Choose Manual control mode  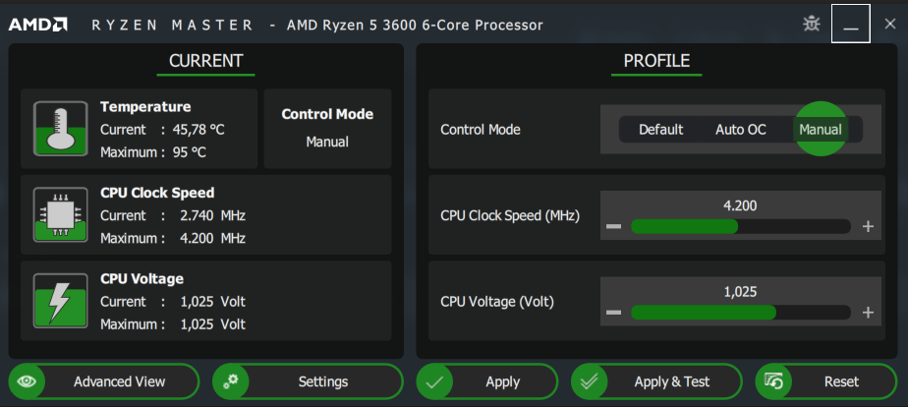[x=820, y=129]
